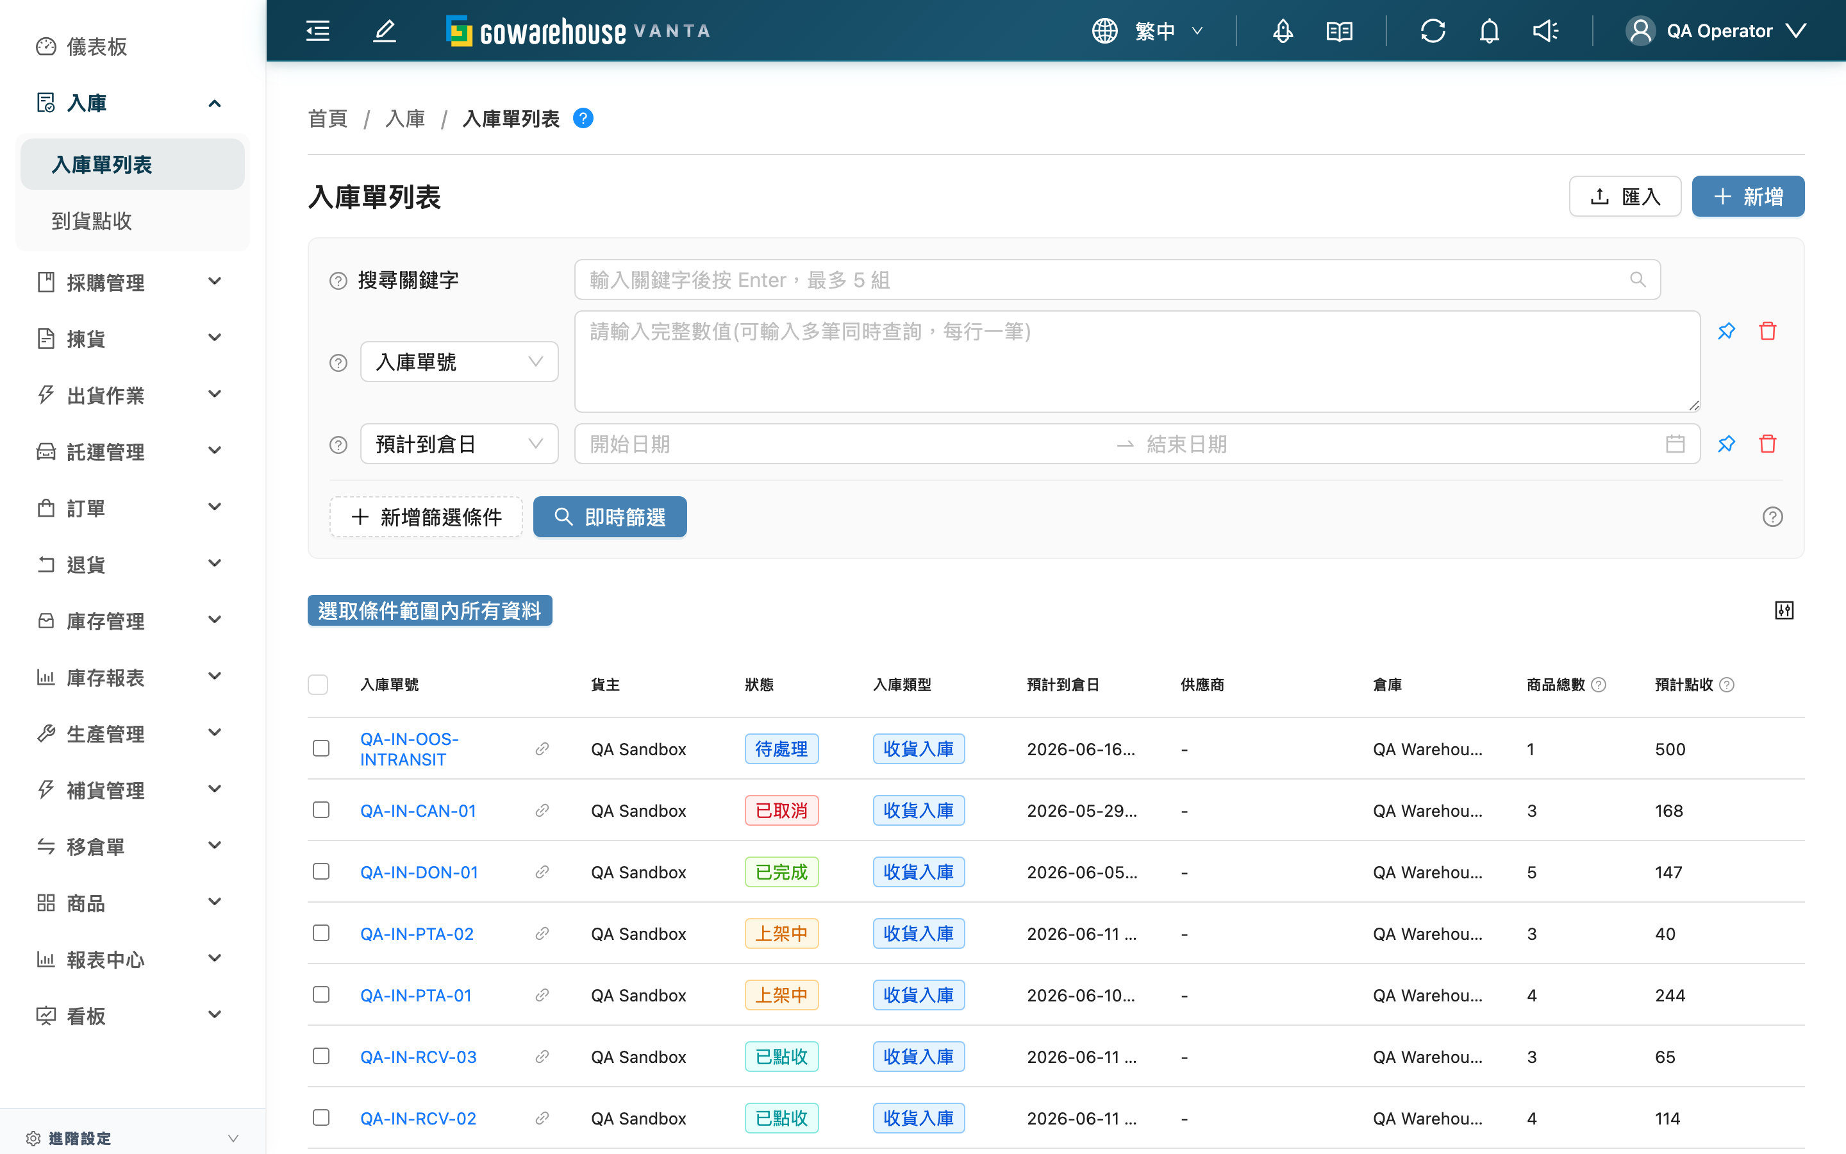
Task: Click the blue help icon next to breadcrumb
Action: coord(583,119)
